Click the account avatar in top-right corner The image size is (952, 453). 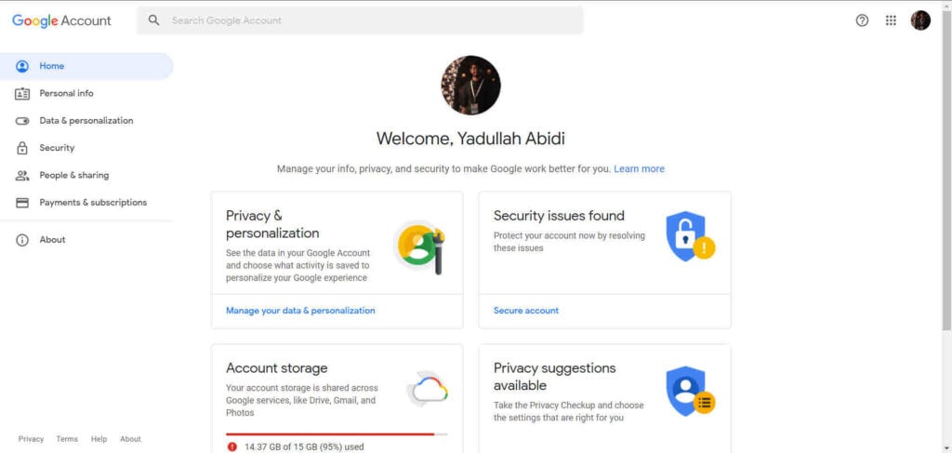920,20
